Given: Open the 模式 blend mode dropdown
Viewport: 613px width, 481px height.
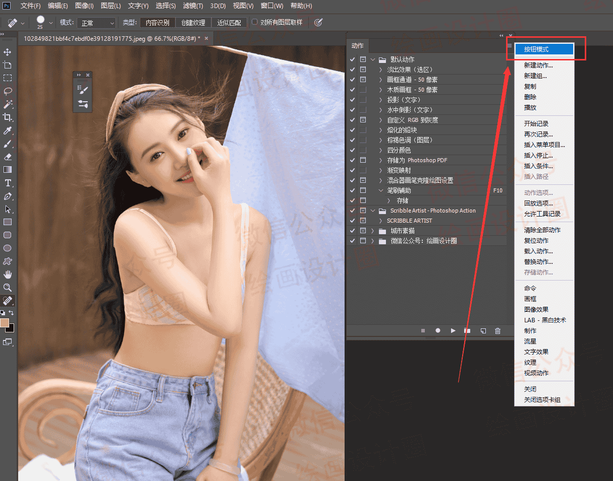Looking at the screenshot, I should pyautogui.click(x=96, y=23).
